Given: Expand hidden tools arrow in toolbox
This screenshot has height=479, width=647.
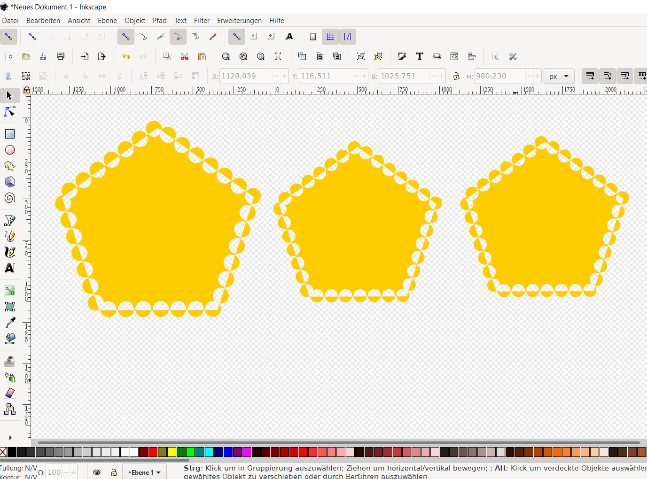Looking at the screenshot, I should pos(10,437).
